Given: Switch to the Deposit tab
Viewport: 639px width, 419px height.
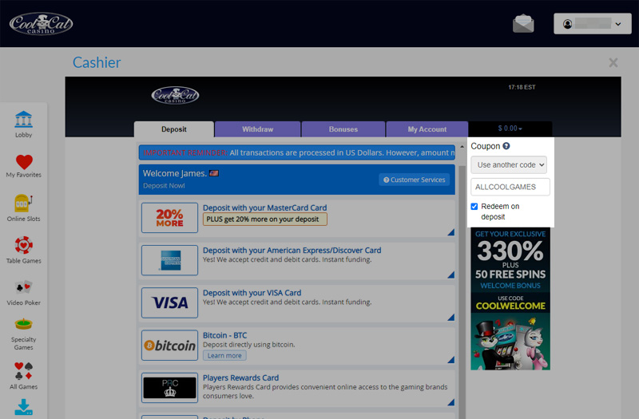Looking at the screenshot, I should click(174, 129).
